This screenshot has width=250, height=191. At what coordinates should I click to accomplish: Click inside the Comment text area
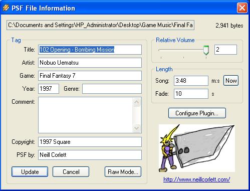pyautogui.click(x=86, y=115)
